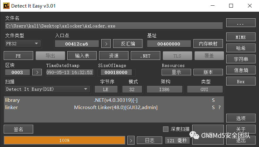Viewport: 259px width, 147px height.
Task: Click the disabled TLS button
Action: 177,56
